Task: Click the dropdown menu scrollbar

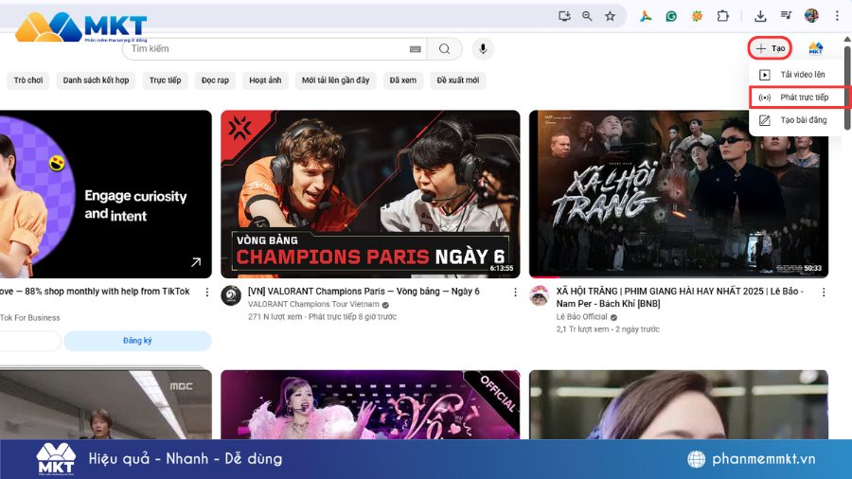Action: tap(847, 87)
